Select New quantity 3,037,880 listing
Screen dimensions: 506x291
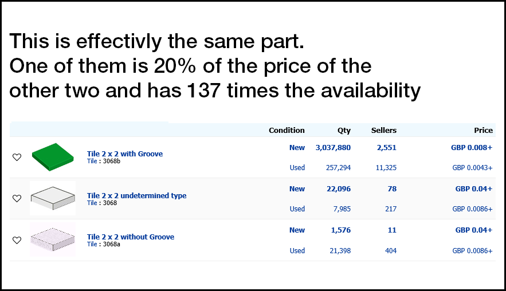click(x=333, y=148)
